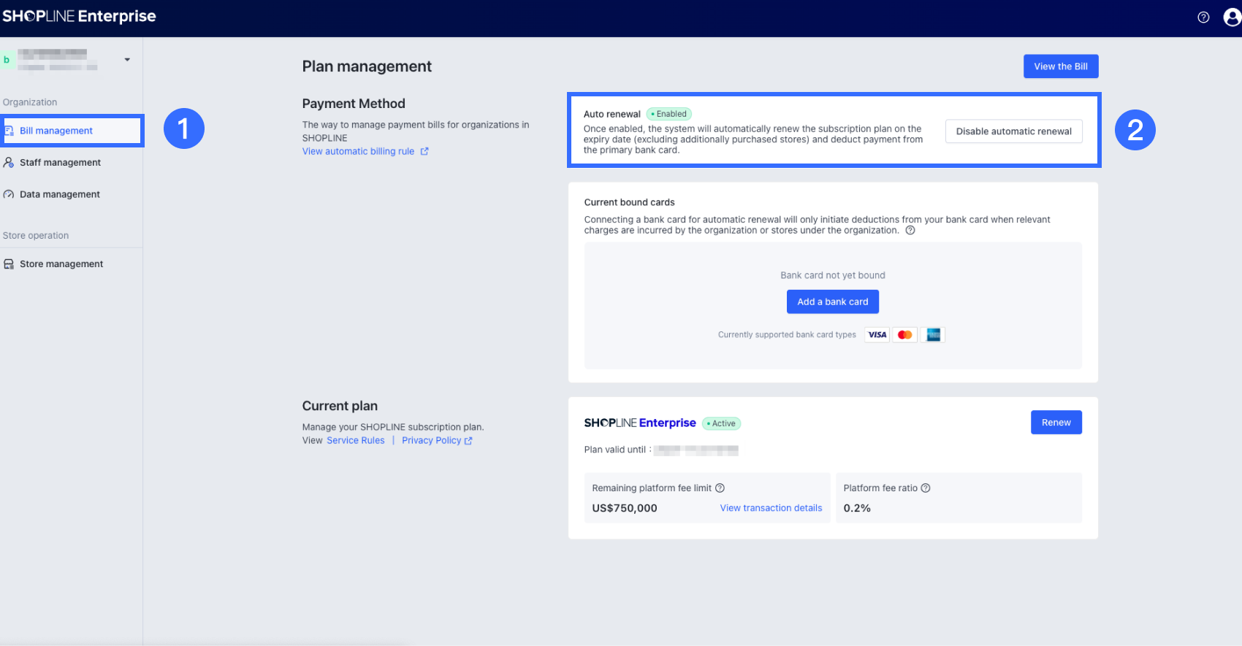
Task: Click help icon beside Platform fee ratio
Action: click(x=926, y=488)
